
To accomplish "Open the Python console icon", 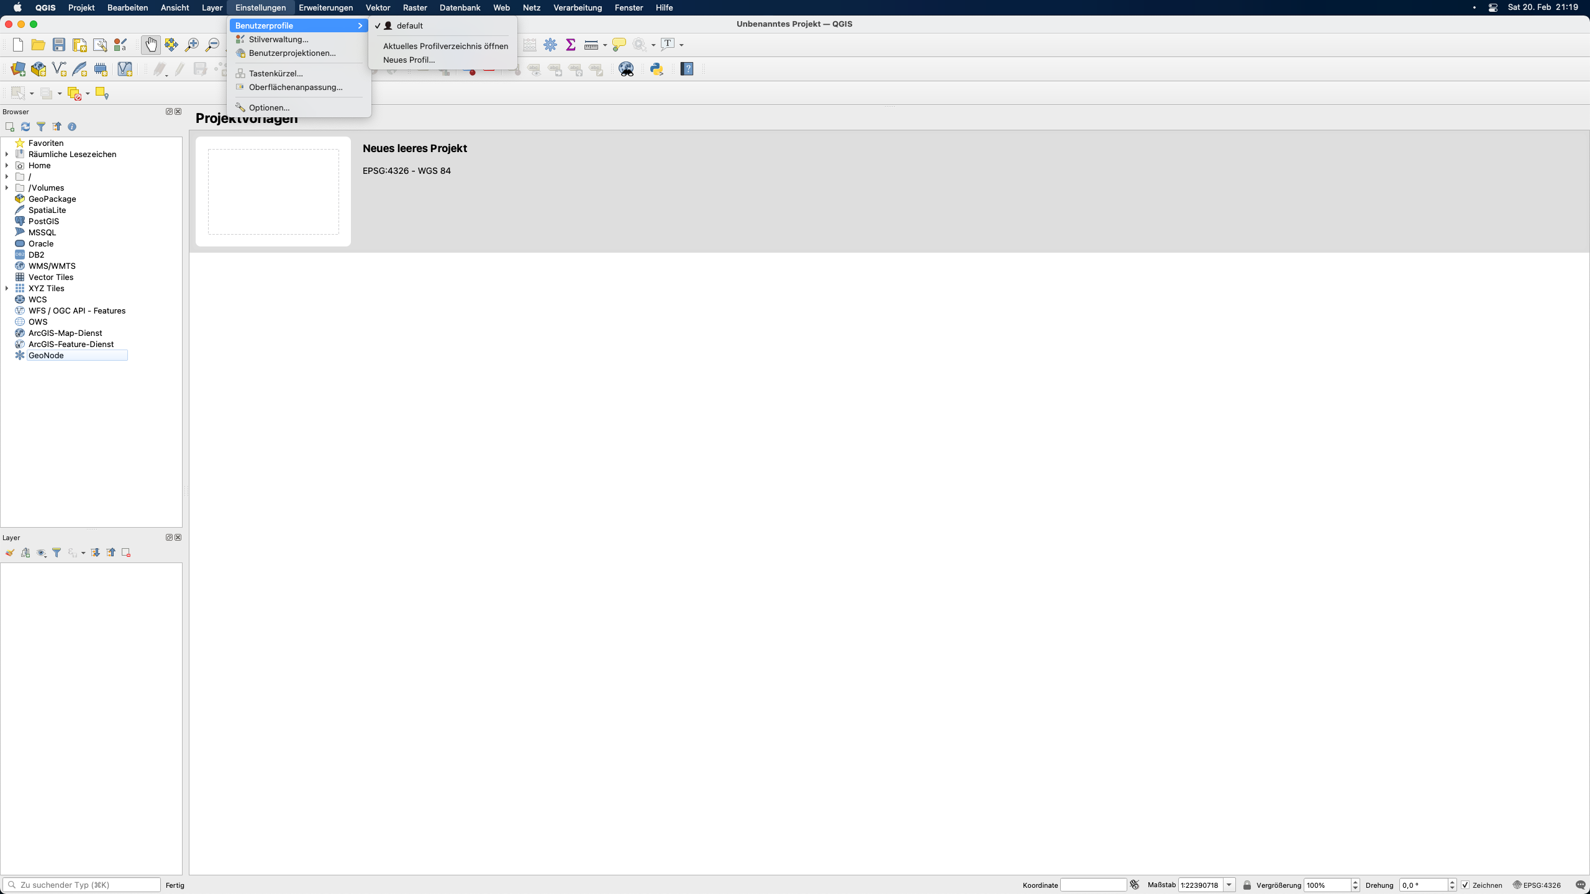I will [x=657, y=69].
